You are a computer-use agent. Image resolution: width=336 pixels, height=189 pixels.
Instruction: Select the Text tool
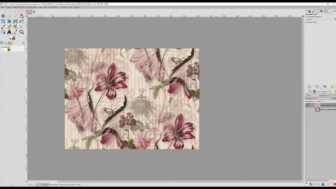tap(9, 32)
